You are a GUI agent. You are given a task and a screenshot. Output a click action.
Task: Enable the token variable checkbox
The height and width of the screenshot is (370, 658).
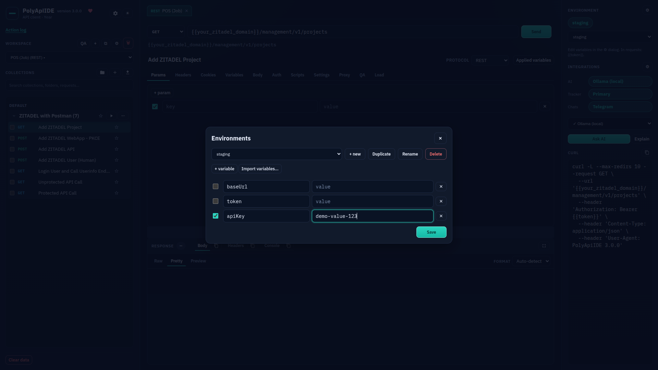coord(216,201)
